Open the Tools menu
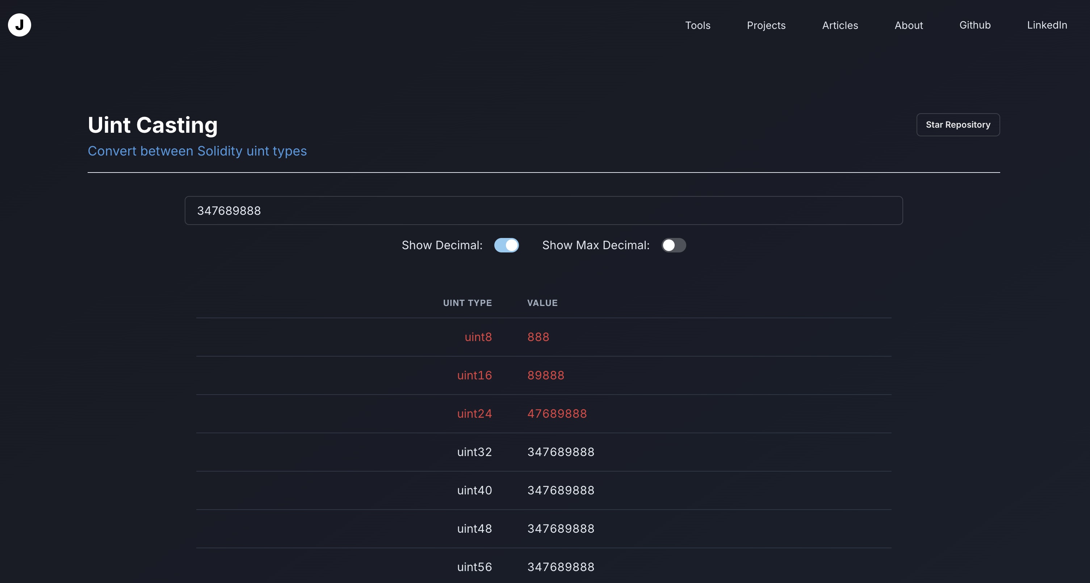 [697, 25]
